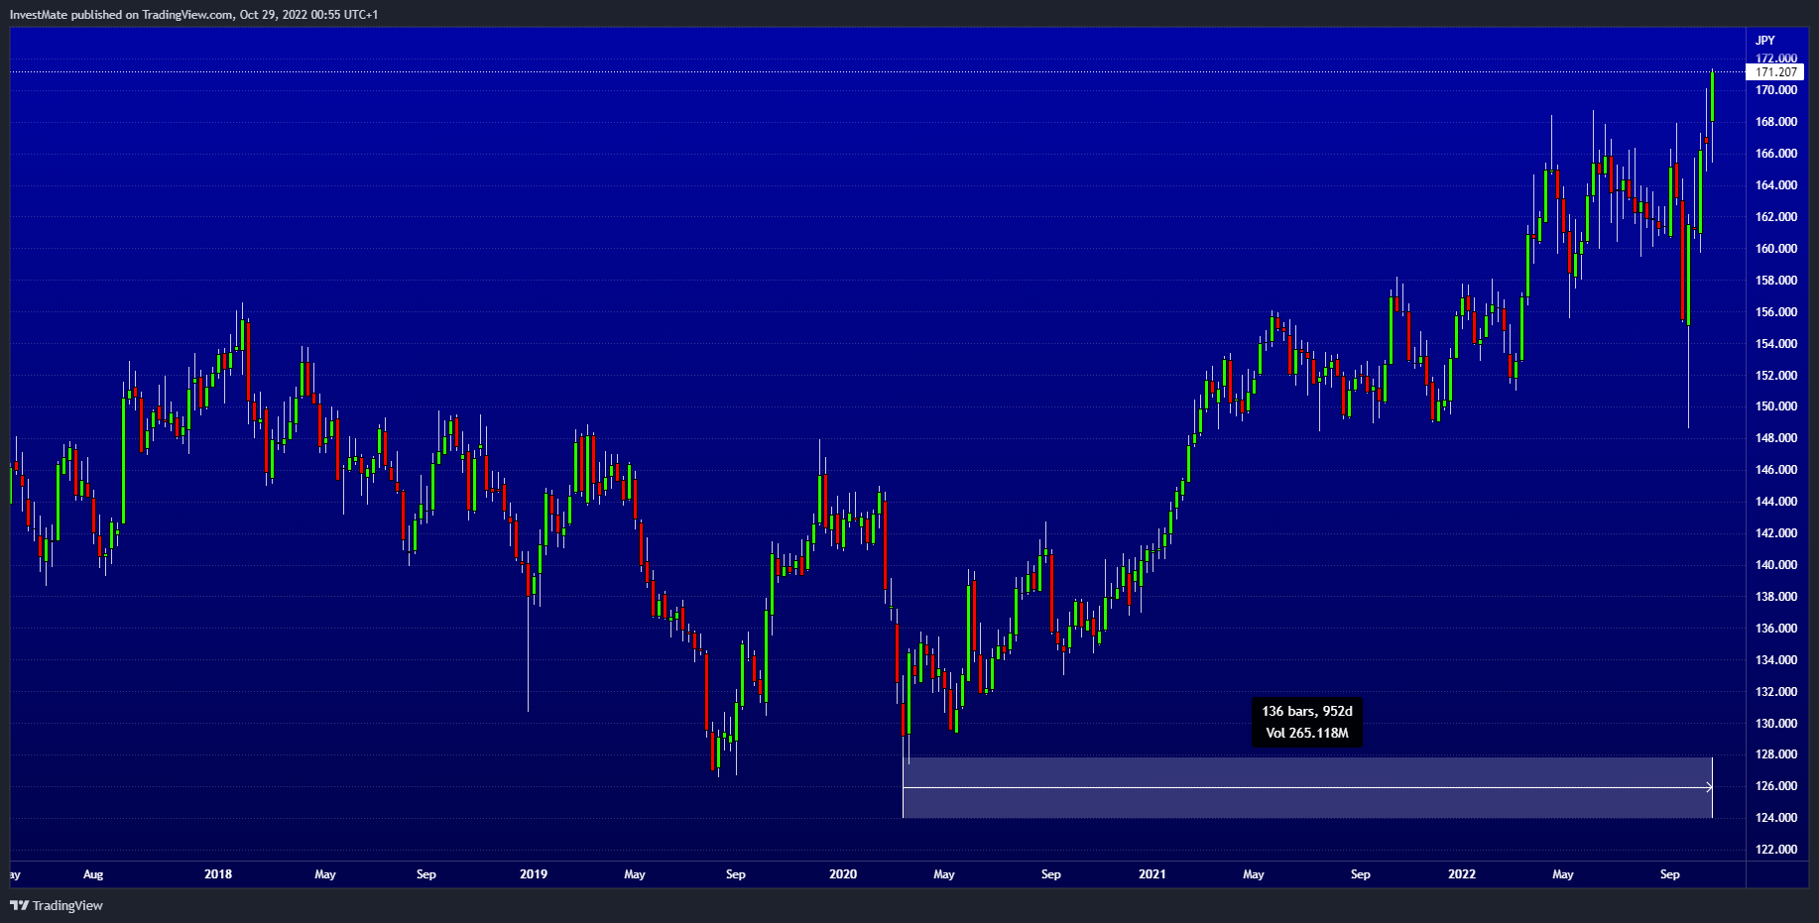This screenshot has width=1819, height=923.
Task: Click the 168.000 price axis label
Action: pyautogui.click(x=1776, y=122)
